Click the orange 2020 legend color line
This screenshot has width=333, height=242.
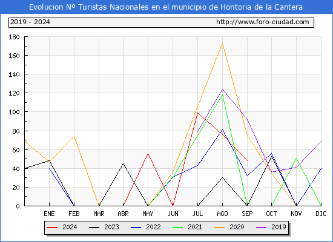tap(219, 227)
